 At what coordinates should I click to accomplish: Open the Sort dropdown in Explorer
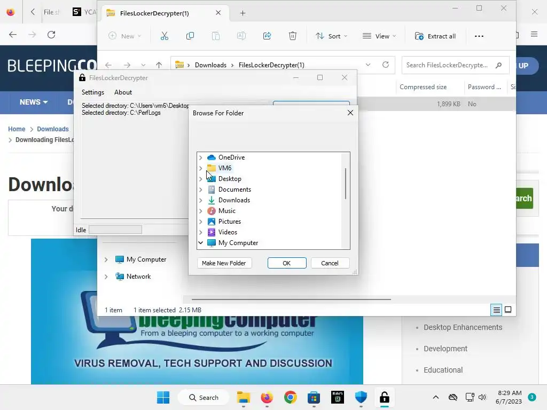point(331,36)
